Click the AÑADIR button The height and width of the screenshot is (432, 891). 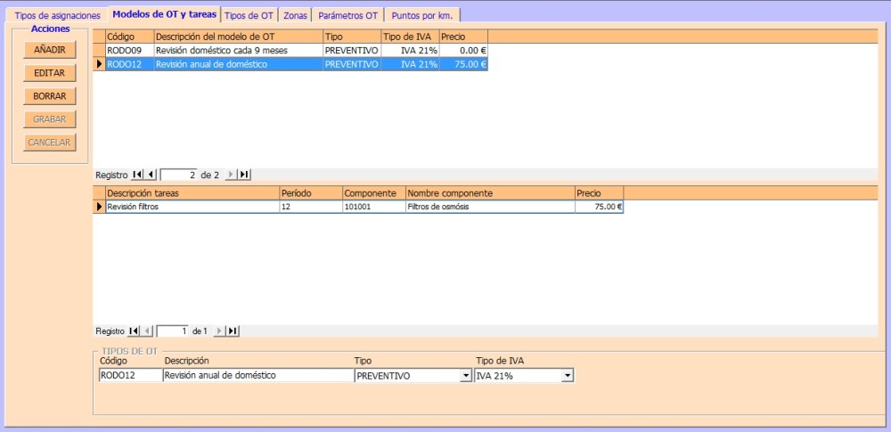click(x=50, y=50)
